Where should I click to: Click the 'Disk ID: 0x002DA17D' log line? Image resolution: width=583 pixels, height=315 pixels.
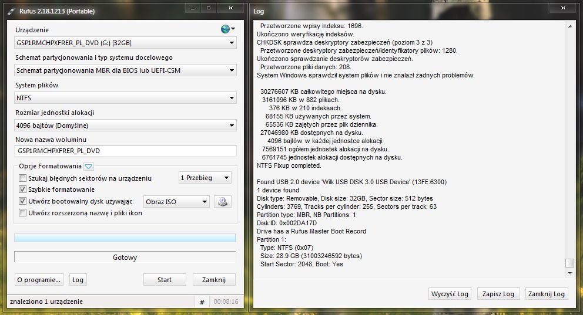(287, 223)
